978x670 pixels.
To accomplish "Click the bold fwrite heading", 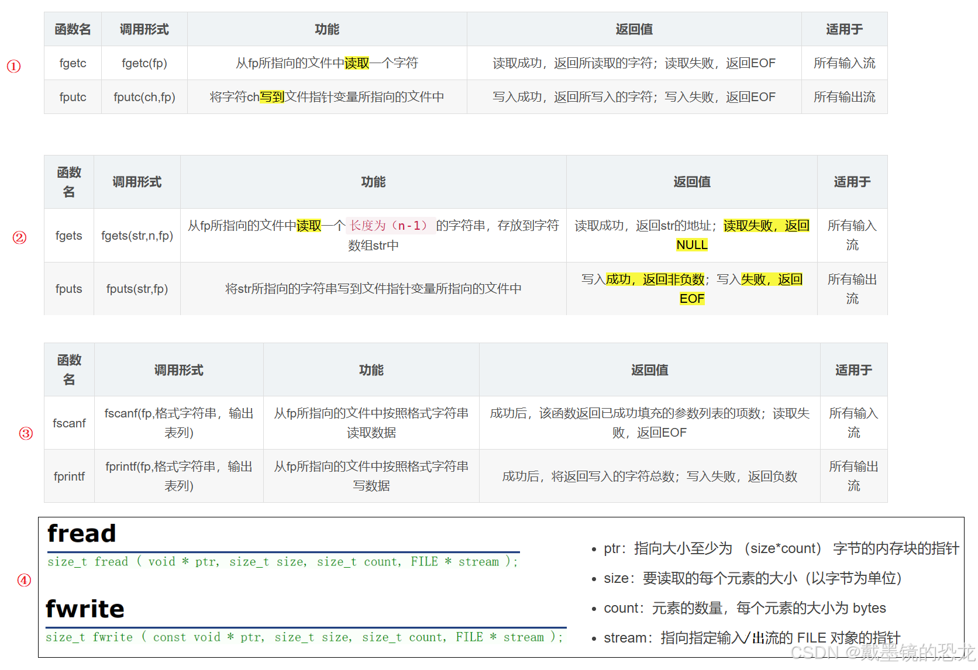I will pyautogui.click(x=85, y=609).
